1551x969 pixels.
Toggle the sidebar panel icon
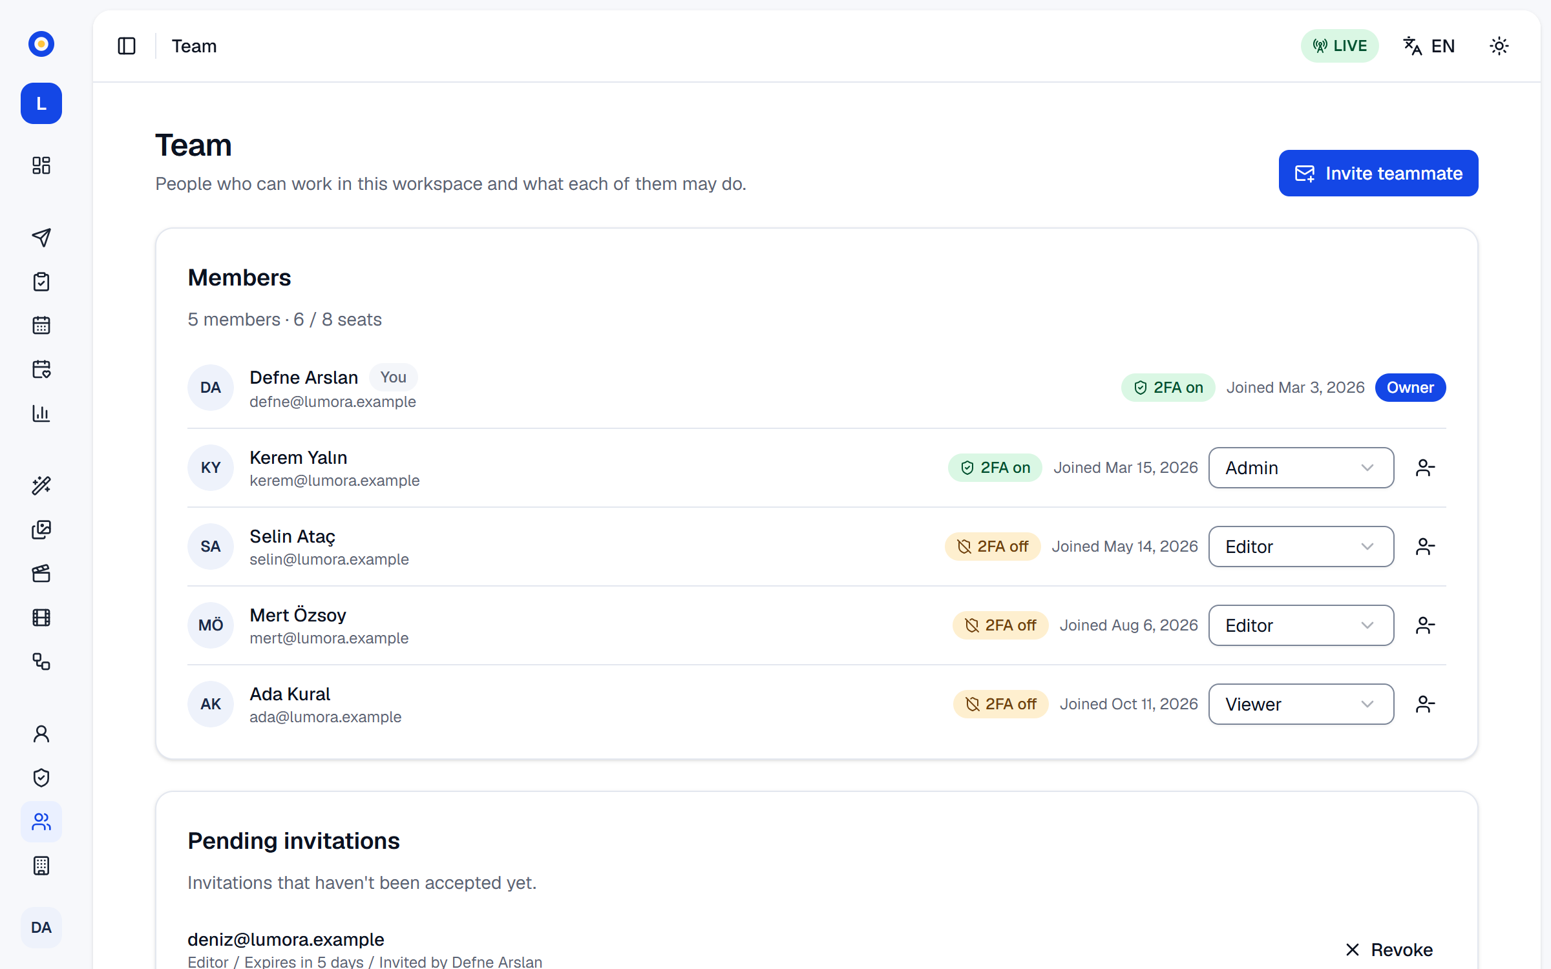(x=127, y=46)
